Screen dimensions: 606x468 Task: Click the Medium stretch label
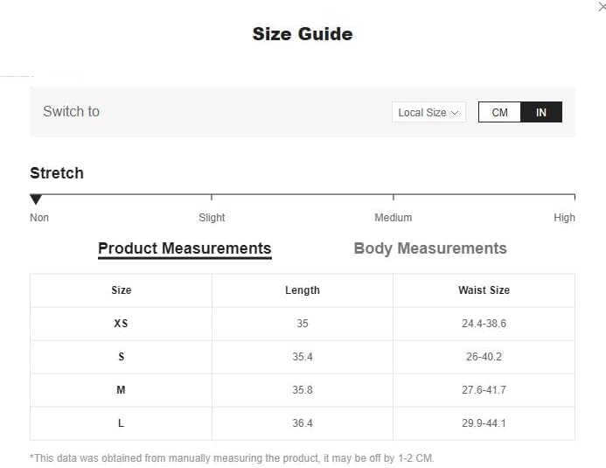(x=394, y=218)
